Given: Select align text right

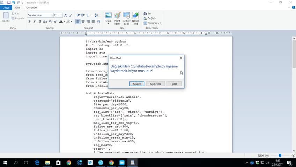Looking at the screenshot, I should coord(88,22).
